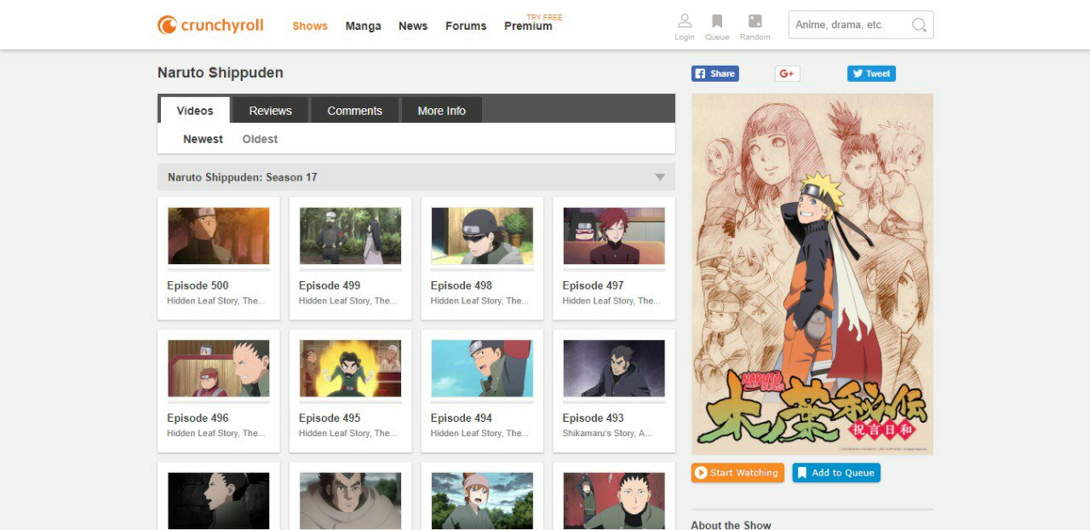Click the Episode 496 title
This screenshot has height=530, width=1090.
(198, 418)
